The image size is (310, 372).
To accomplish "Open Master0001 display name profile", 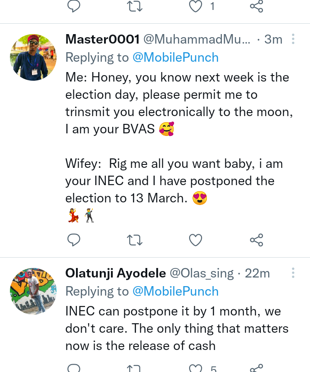I will [x=103, y=39].
